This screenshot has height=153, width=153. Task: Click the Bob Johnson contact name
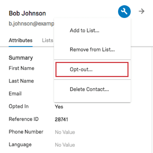click(27, 13)
